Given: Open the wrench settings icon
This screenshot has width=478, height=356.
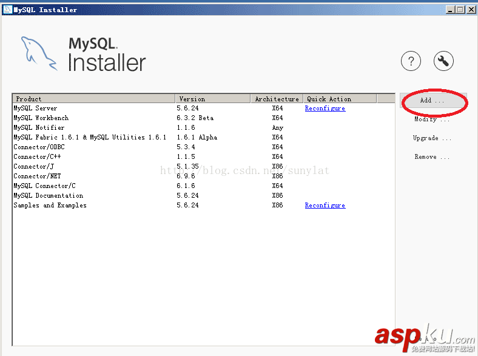Looking at the screenshot, I should (443, 61).
